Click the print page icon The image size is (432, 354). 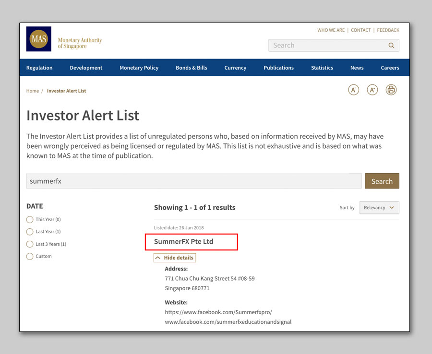point(391,90)
